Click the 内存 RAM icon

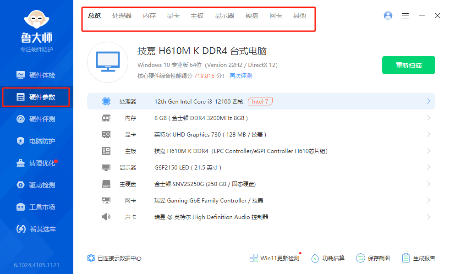tap(106, 118)
